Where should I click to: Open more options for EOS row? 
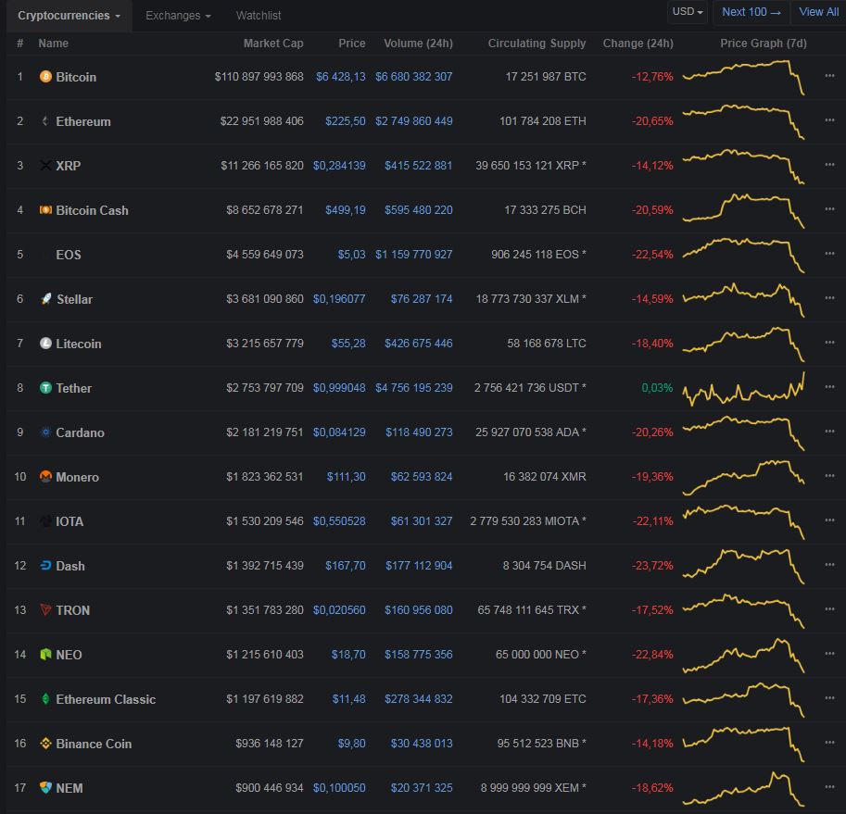(830, 254)
